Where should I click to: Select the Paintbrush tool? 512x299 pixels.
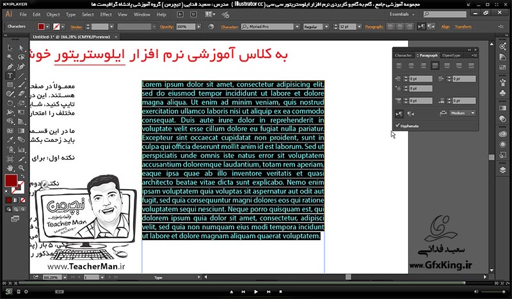(21, 85)
